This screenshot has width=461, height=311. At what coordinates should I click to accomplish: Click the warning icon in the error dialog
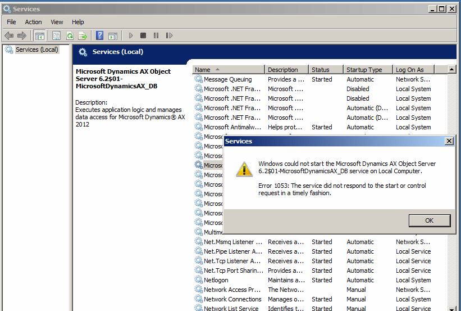(244, 169)
